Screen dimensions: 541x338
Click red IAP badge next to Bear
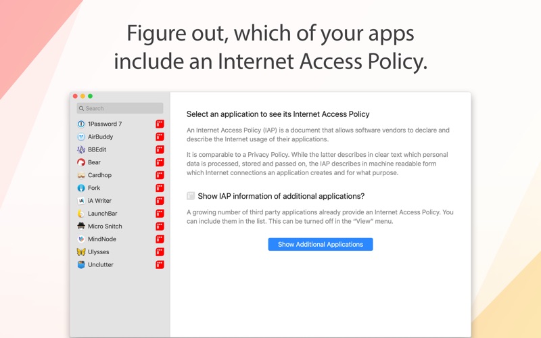(x=160, y=162)
